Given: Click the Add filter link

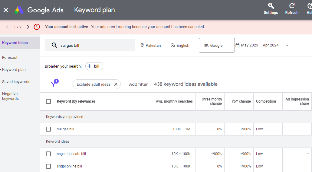Looking at the screenshot, I should tap(138, 84).
